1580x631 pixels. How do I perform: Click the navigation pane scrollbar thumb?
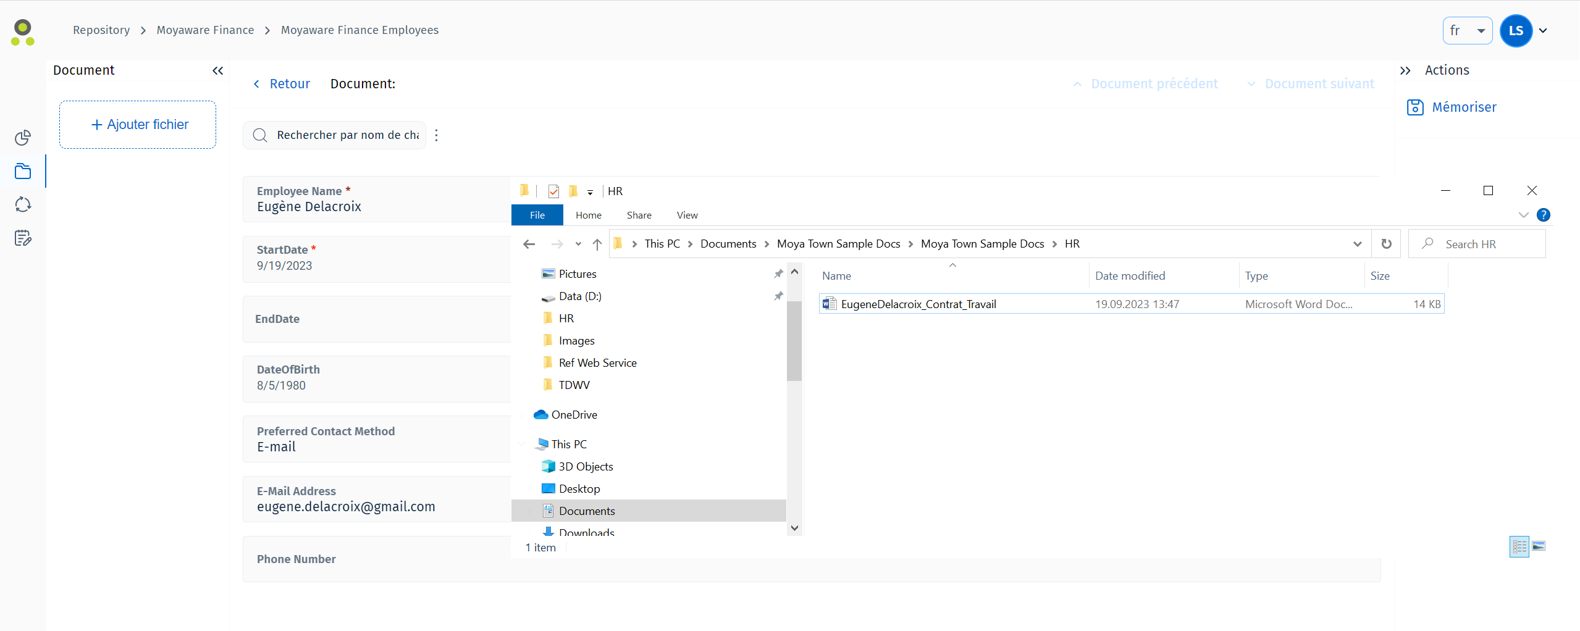click(794, 340)
